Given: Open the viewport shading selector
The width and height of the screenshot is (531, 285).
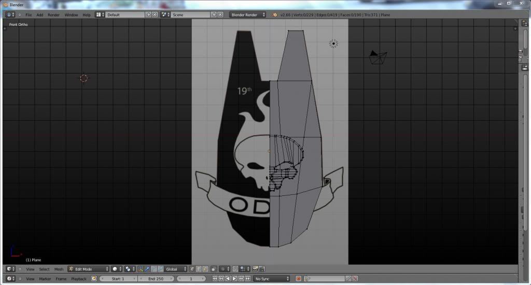Looking at the screenshot, I should pyautogui.click(x=117, y=269).
